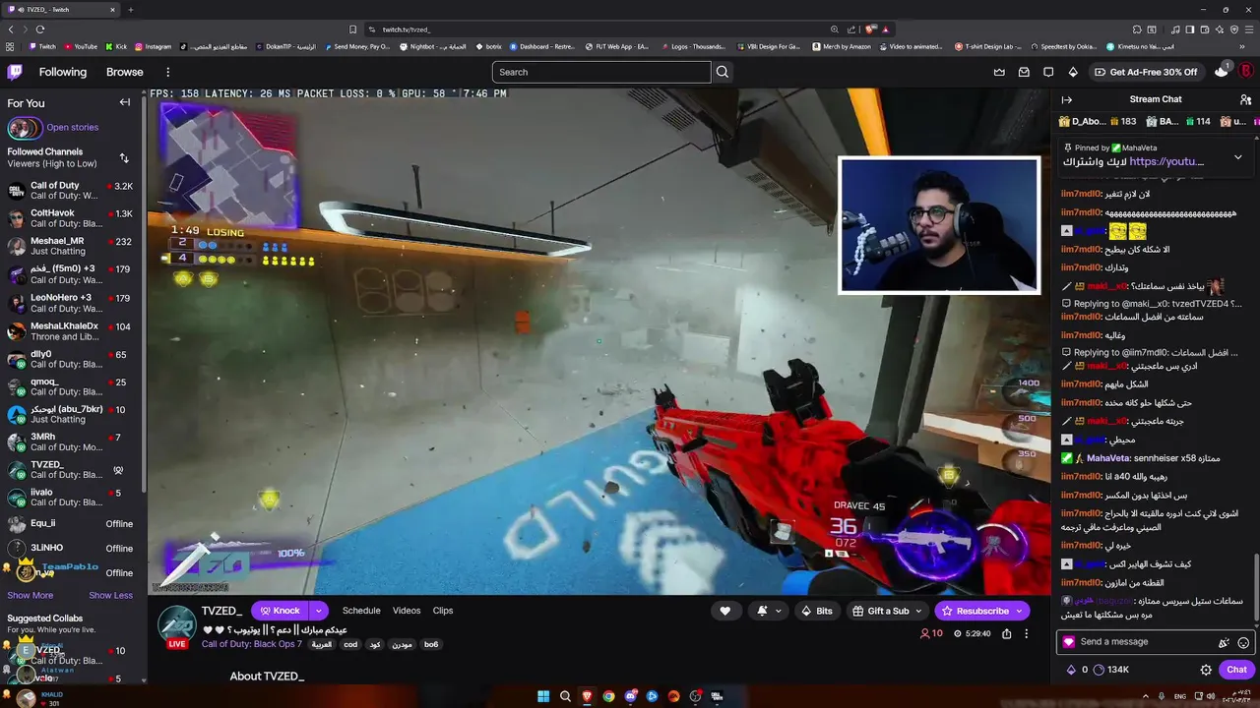Open the Get Bits diamond icon
Viewport: 1260px width, 708px height.
1073,72
